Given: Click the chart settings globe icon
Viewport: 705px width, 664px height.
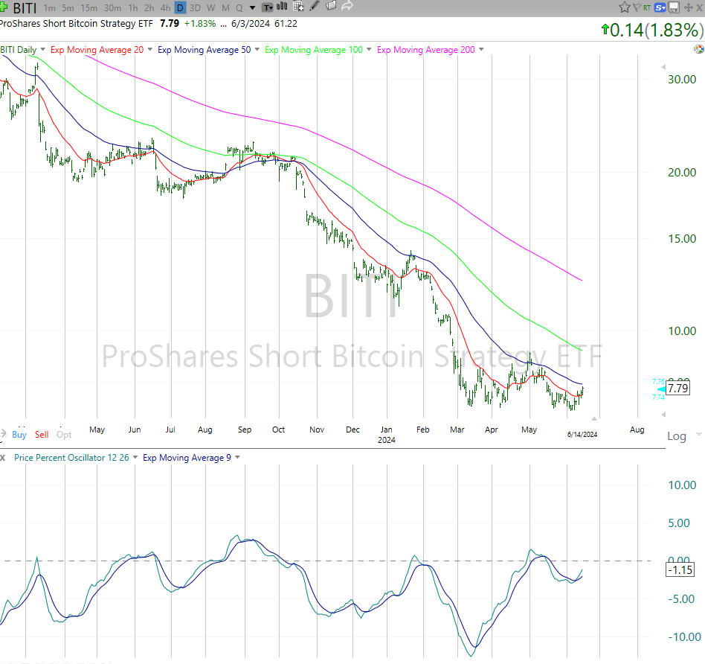Looking at the screenshot, I should (698, 48).
